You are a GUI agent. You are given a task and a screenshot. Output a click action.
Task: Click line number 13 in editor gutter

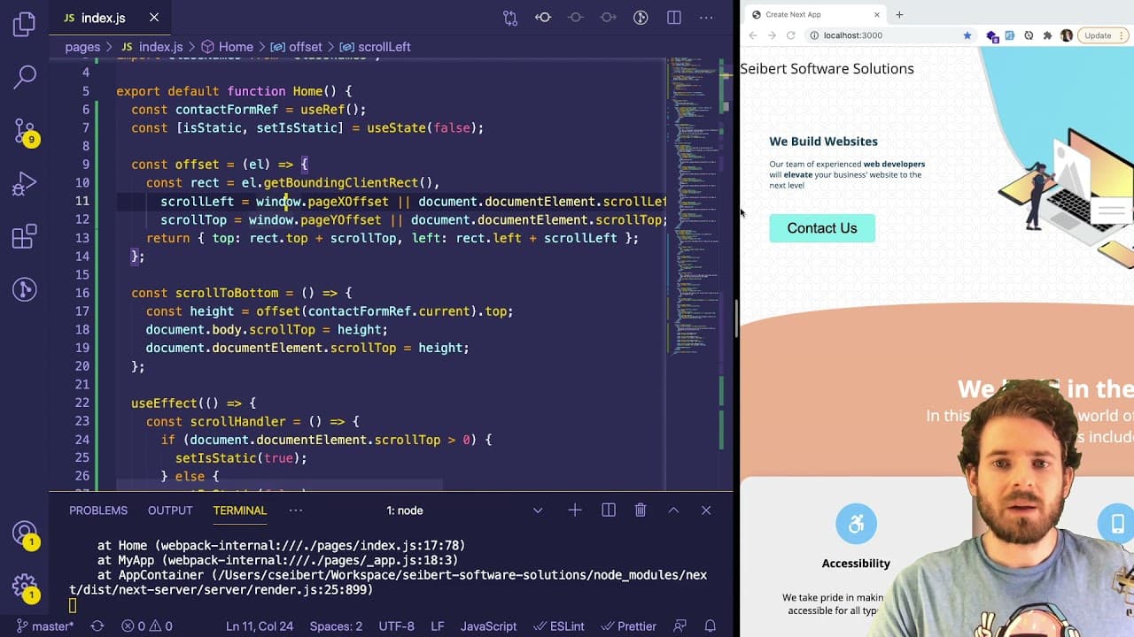click(x=82, y=238)
